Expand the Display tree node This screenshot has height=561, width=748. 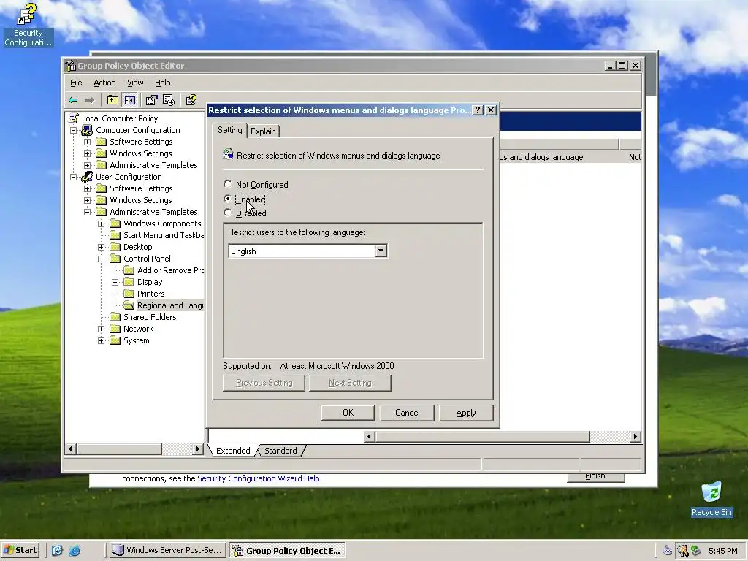pos(115,282)
